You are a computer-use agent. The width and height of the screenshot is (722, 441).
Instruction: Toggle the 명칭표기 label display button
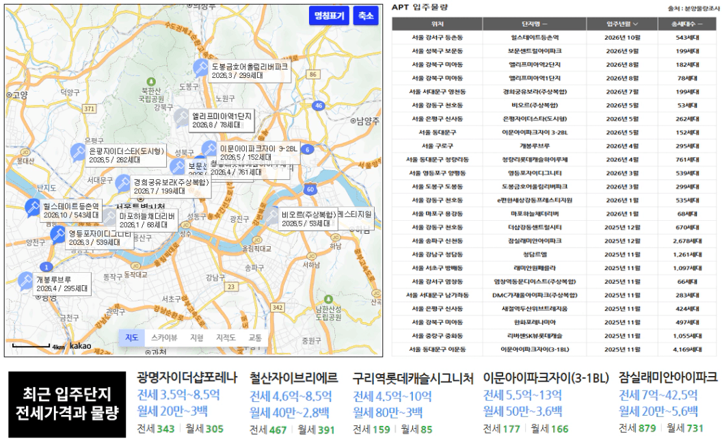pos(330,16)
